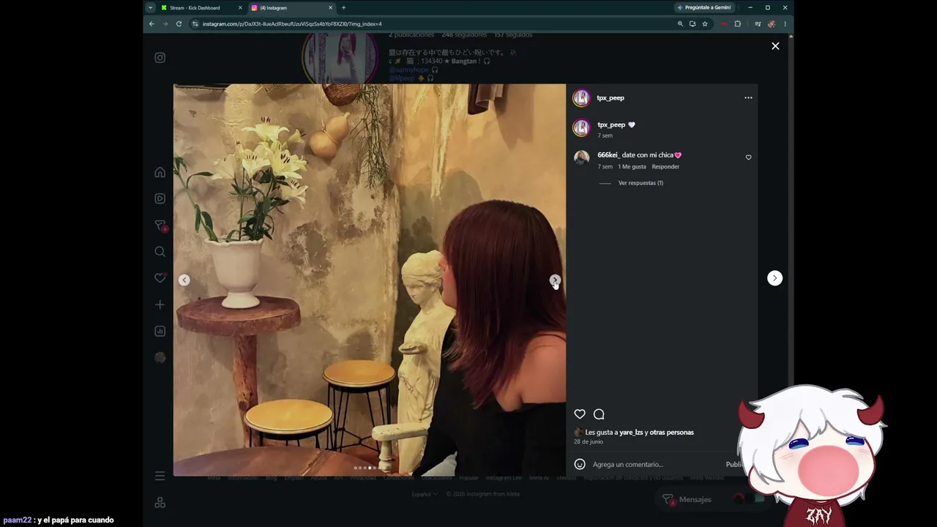
Task: Click Pregúntale a Gemini button
Action: 704,8
